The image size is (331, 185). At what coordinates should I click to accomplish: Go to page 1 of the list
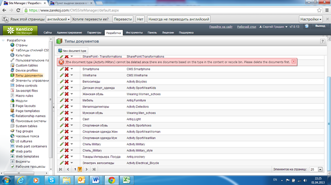coord(75,169)
